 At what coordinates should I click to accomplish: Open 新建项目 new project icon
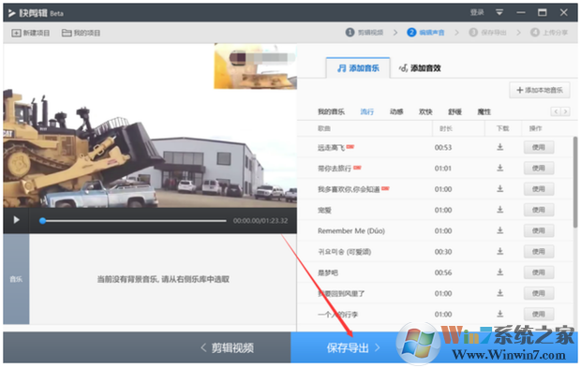coord(16,33)
